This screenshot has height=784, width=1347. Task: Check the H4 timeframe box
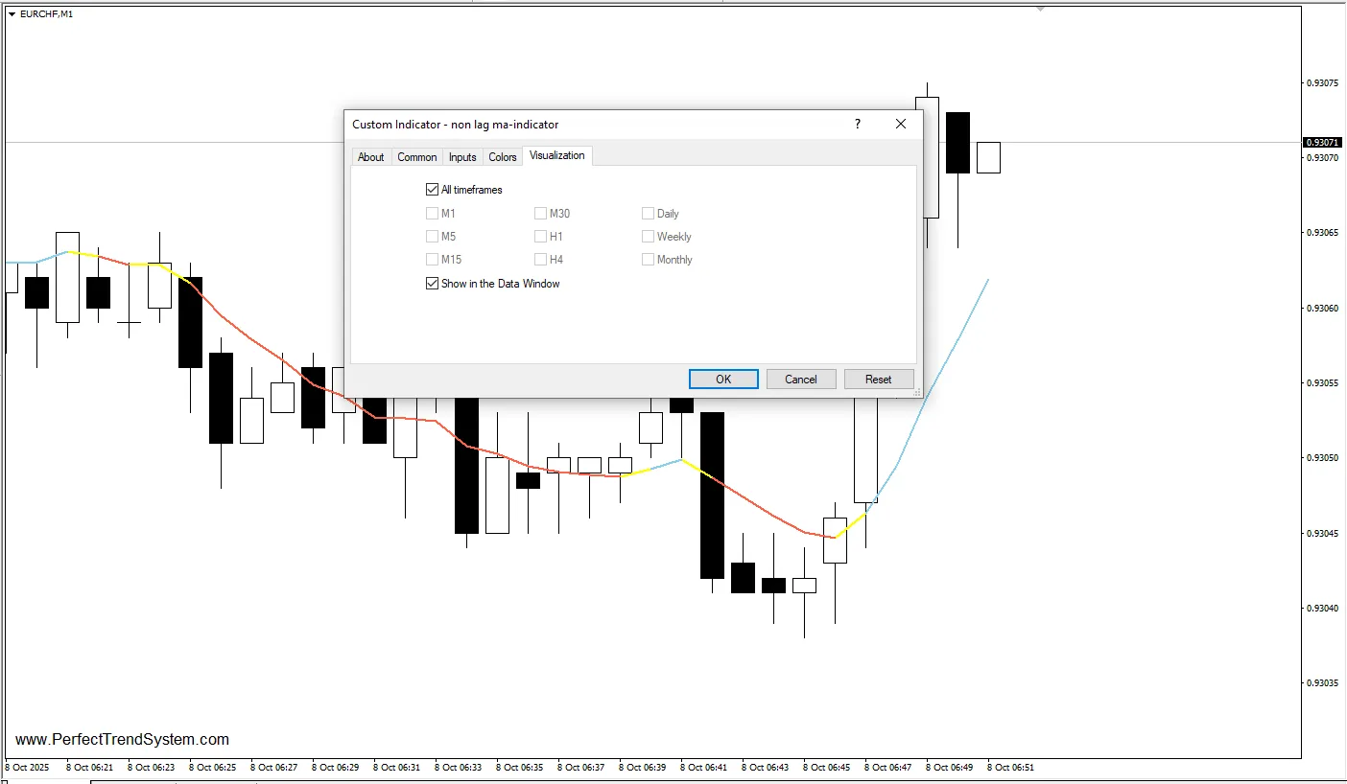tap(541, 260)
